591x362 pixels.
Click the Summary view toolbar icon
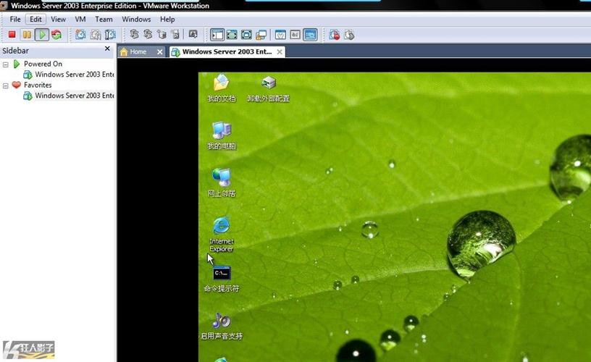280,35
